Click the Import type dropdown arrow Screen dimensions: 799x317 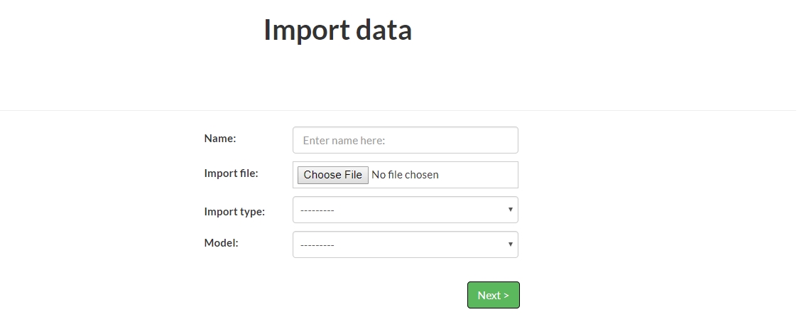(x=510, y=210)
